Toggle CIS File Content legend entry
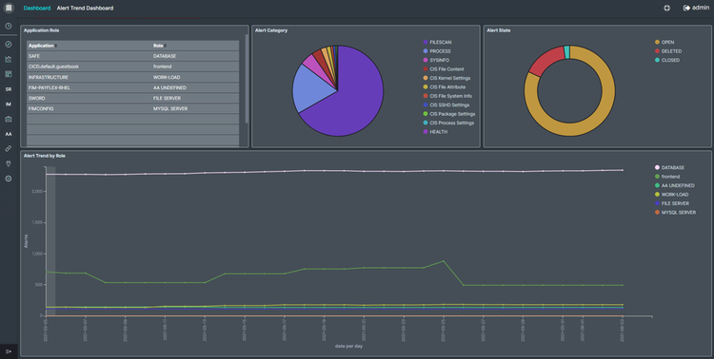 (x=444, y=69)
